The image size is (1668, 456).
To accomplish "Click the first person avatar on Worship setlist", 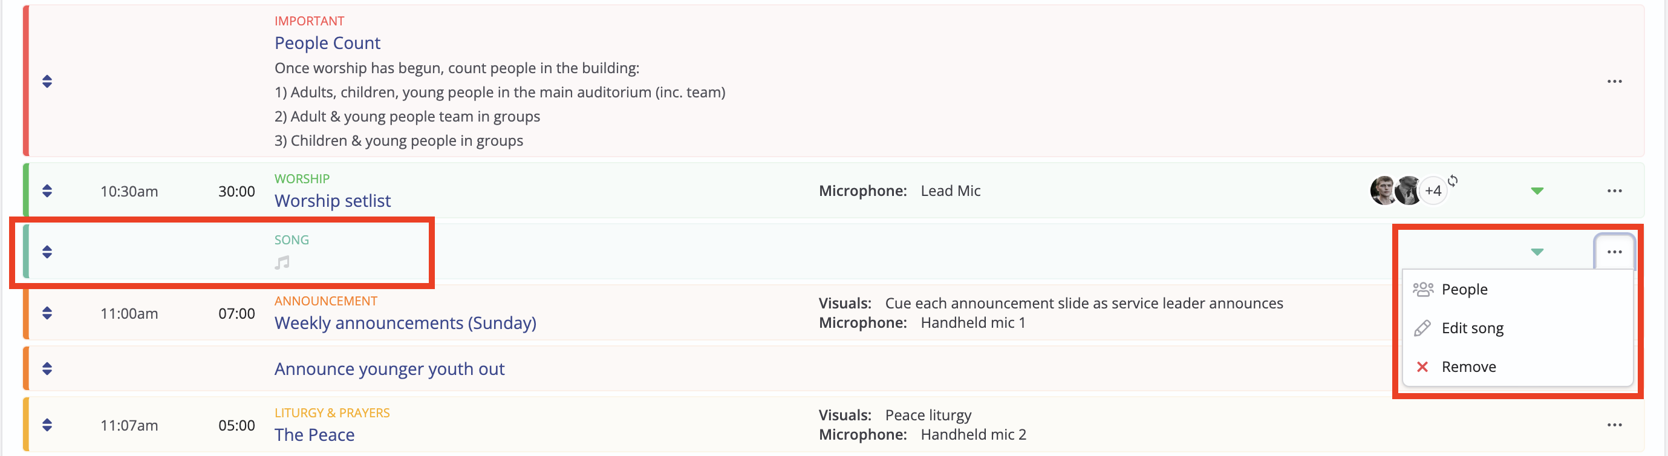I will [x=1383, y=191].
